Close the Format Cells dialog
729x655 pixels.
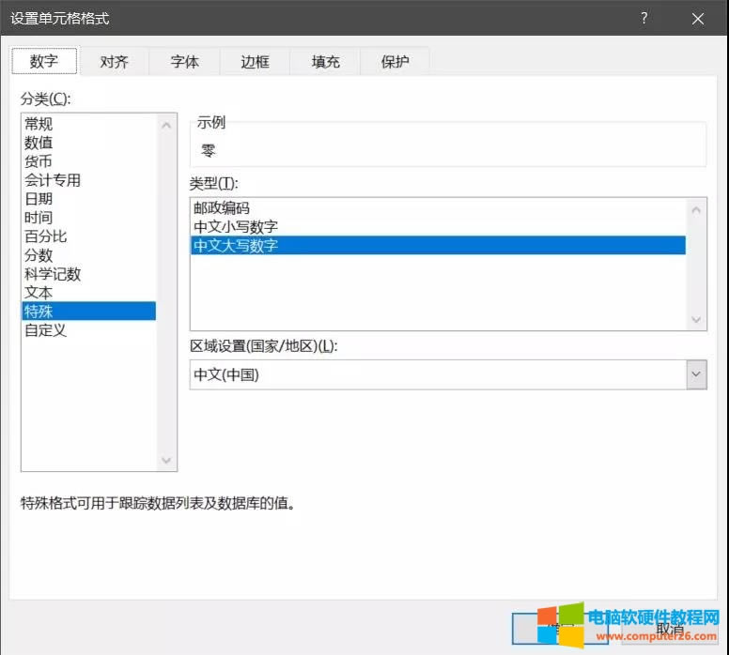coord(698,18)
